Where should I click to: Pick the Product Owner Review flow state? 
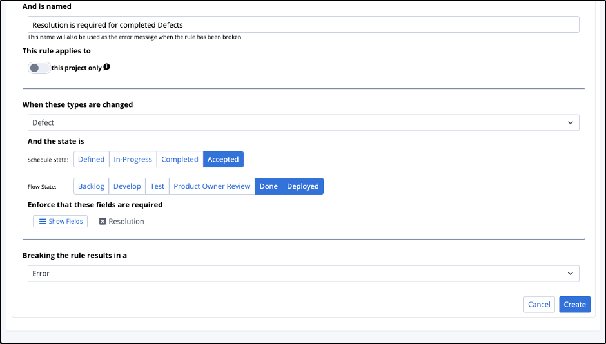pyautogui.click(x=211, y=186)
